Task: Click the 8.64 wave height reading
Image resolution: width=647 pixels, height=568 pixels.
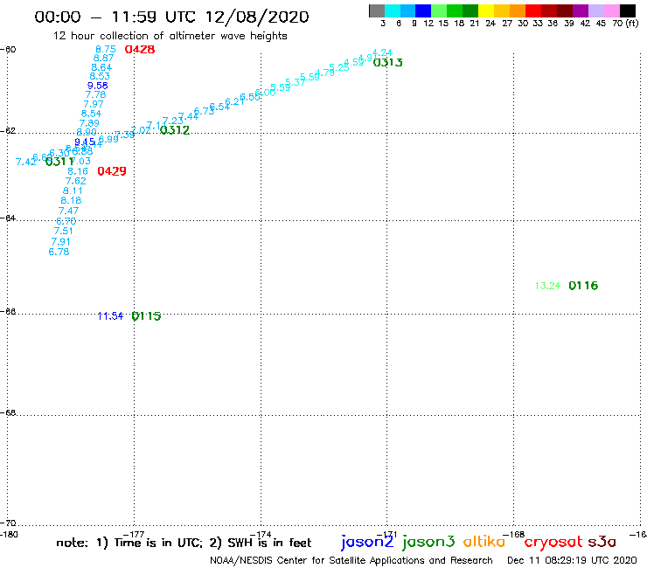Action: coord(101,67)
